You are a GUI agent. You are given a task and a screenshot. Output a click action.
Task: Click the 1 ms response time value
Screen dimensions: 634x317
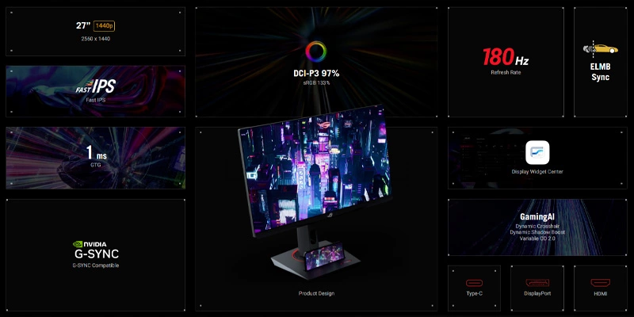pyautogui.click(x=95, y=153)
